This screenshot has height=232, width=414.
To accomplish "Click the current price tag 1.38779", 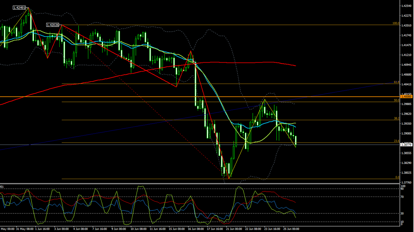I will (x=406, y=145).
